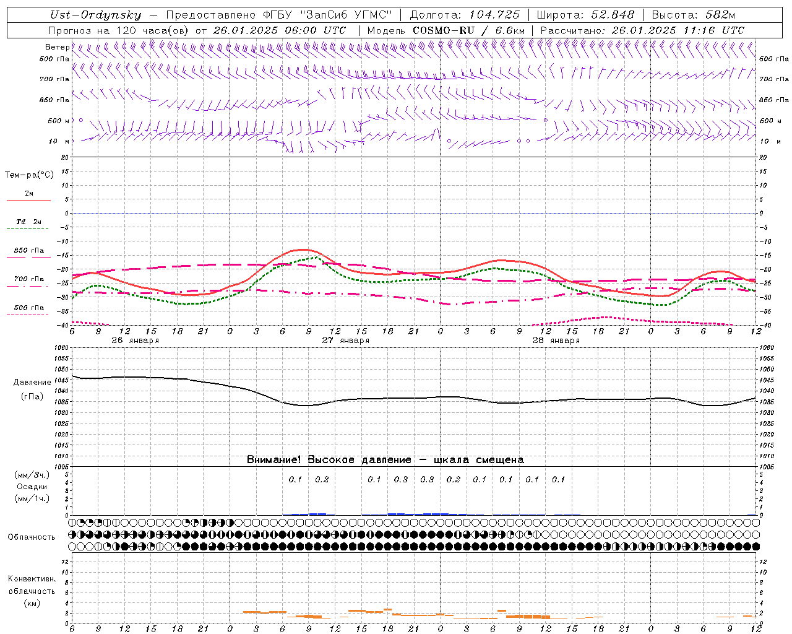Click the Рассчитано: 26.01.2025 11:16 UTC text

pyautogui.click(x=642, y=30)
